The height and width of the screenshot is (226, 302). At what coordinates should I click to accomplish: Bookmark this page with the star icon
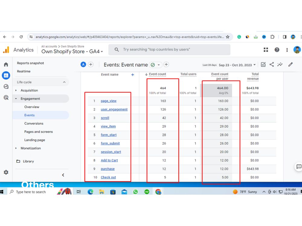[x=228, y=37]
